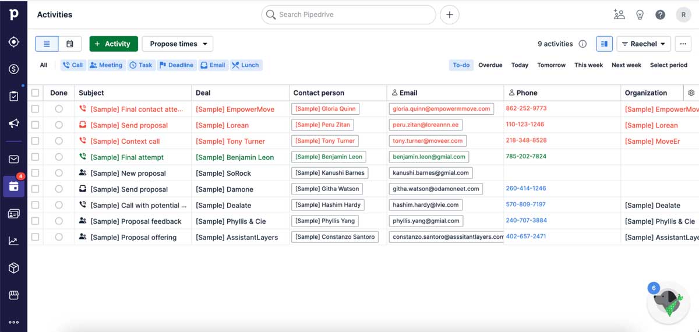
Task: Open Insights chart icon in sidebar
Action: 13,241
